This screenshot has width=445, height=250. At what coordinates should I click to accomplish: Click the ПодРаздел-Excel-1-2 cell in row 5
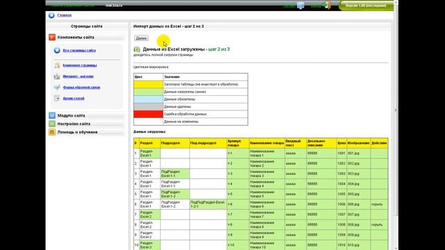[x=175, y=194]
